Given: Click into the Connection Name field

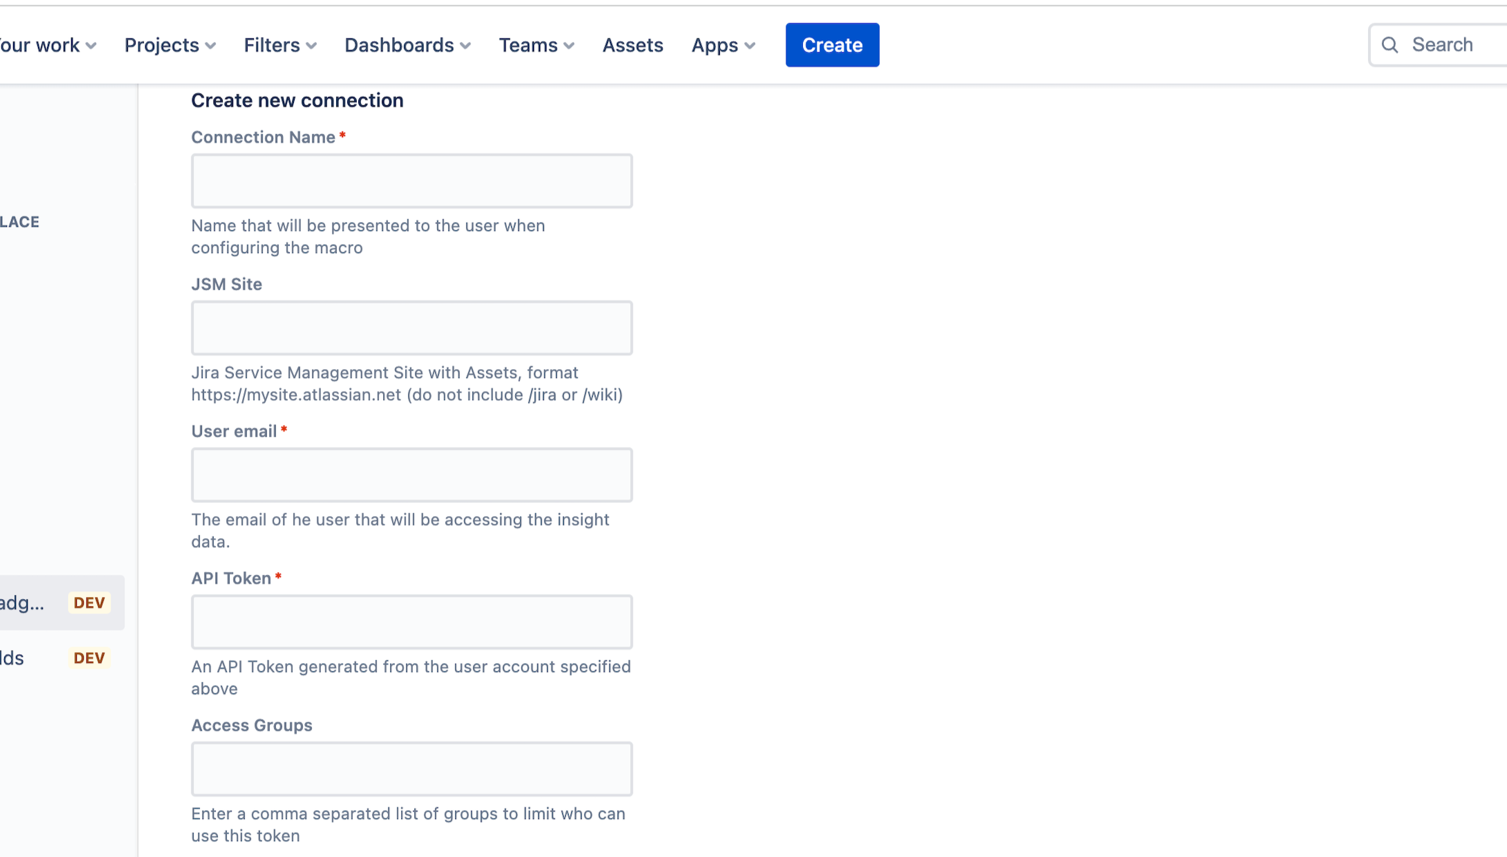Looking at the screenshot, I should [412, 181].
